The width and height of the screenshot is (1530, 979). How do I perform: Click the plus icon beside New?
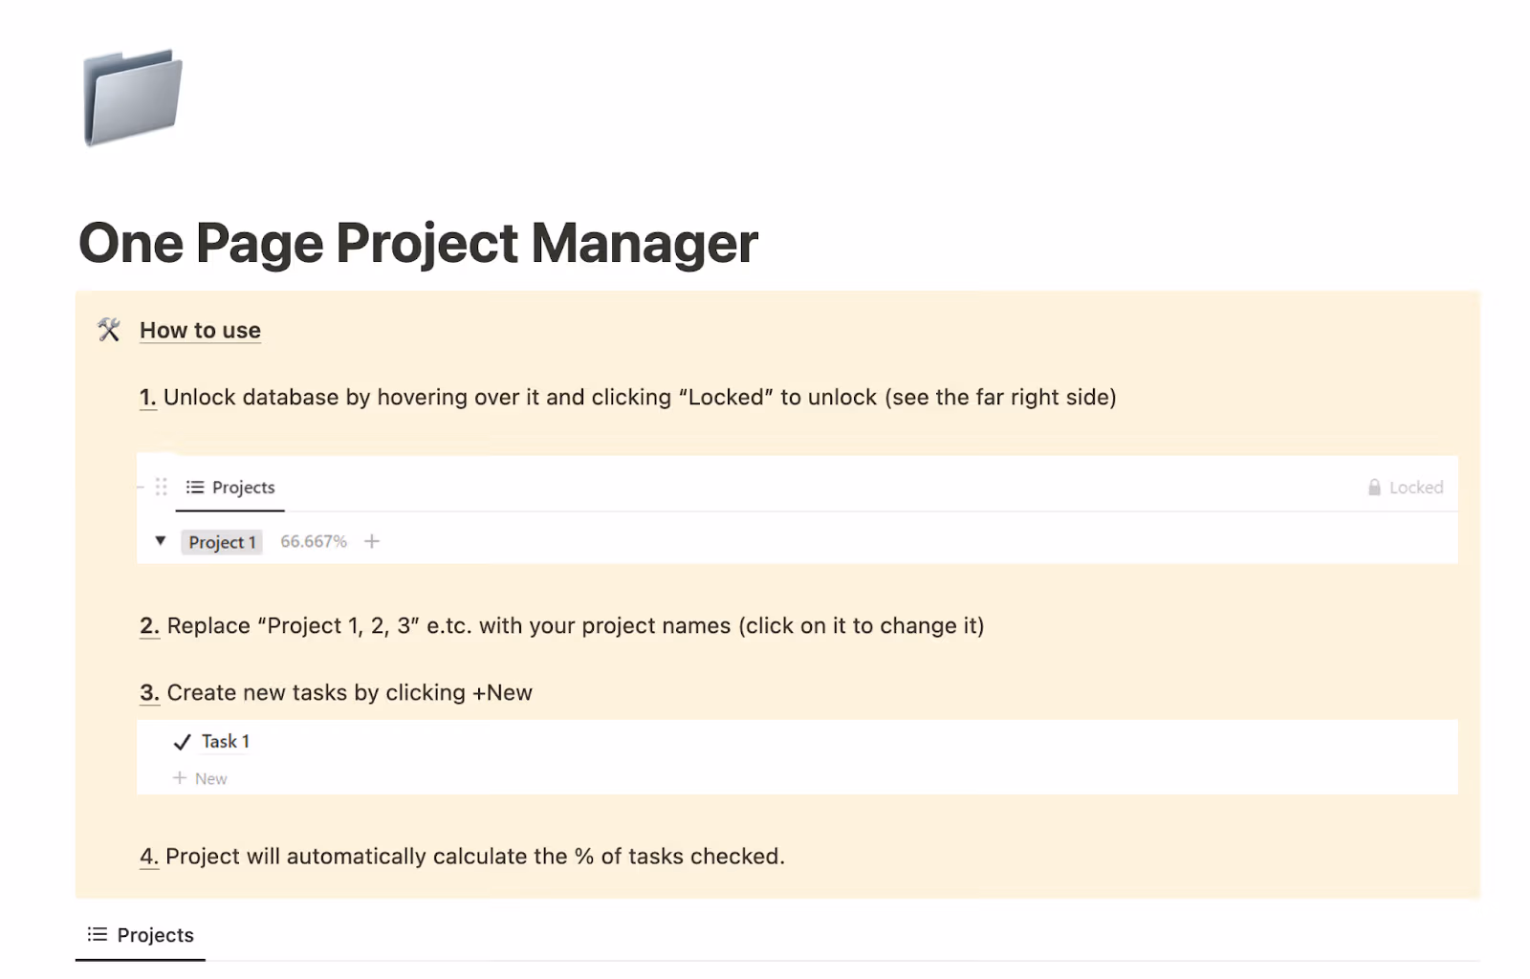(x=180, y=777)
